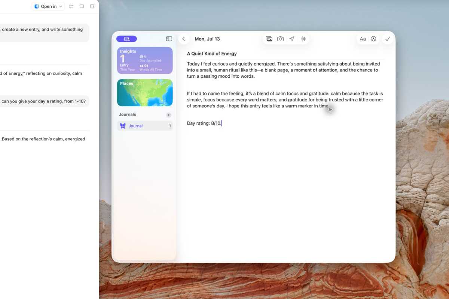Viewport: 449px width, 299px height.
Task: Click the 'Based on the reflection's calm' reply
Action: pyautogui.click(x=43, y=139)
